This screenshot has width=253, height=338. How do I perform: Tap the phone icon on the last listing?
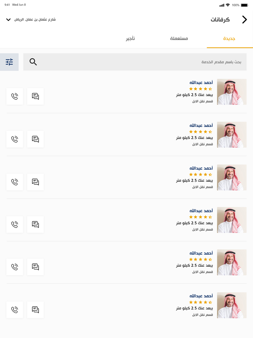[x=14, y=309]
